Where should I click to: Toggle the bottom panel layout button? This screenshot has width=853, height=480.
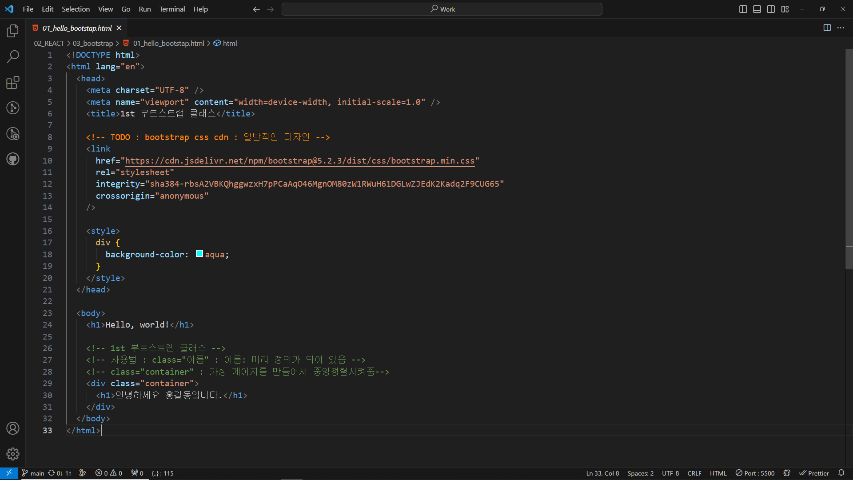pyautogui.click(x=757, y=9)
